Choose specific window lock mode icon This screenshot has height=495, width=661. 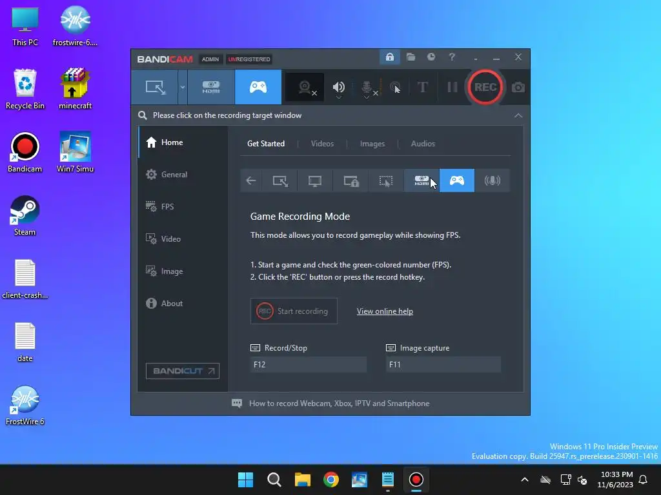[351, 180]
